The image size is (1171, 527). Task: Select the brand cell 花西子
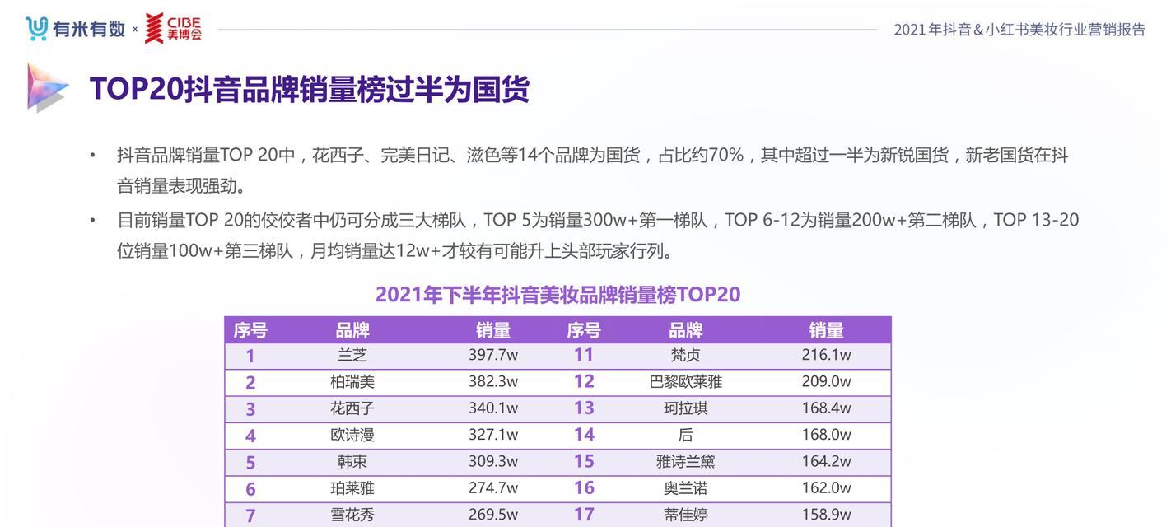click(x=352, y=408)
